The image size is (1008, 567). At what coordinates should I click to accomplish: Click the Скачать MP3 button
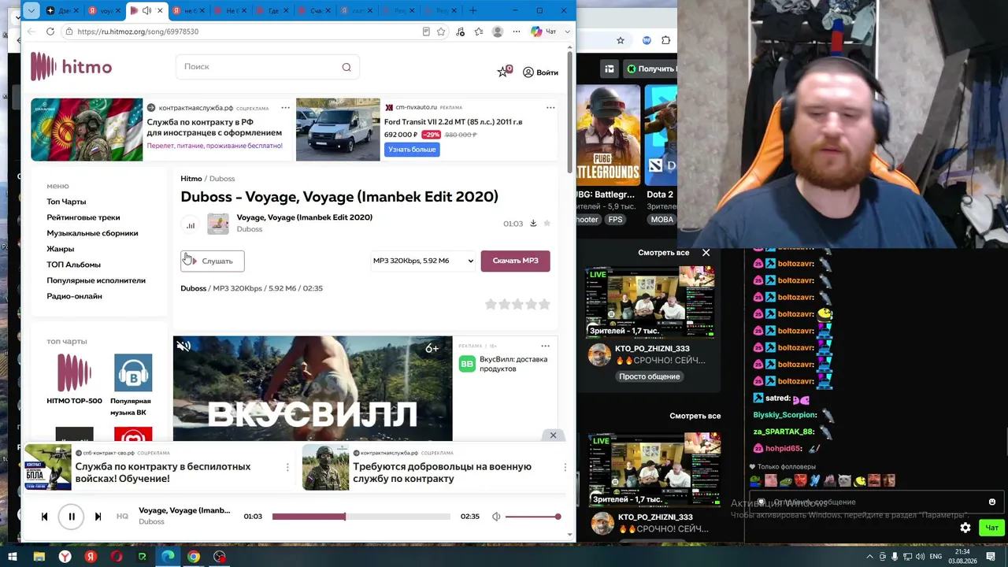click(516, 261)
